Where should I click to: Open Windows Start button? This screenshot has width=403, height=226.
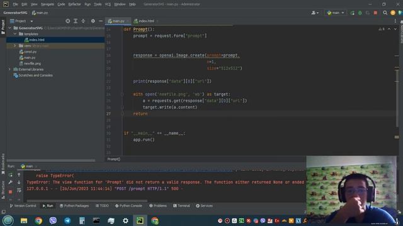point(8,220)
